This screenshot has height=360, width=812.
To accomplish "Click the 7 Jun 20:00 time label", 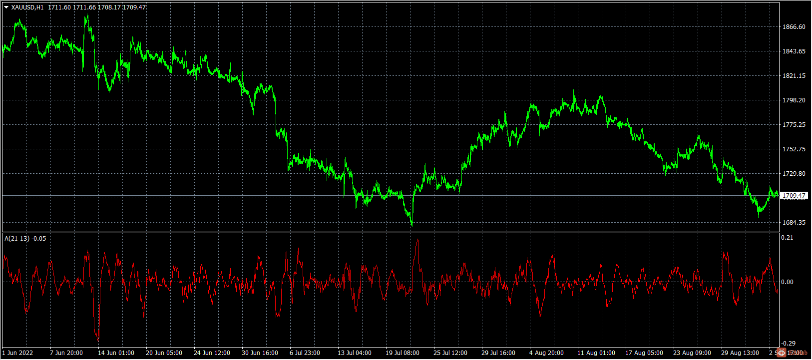I will coord(66,353).
